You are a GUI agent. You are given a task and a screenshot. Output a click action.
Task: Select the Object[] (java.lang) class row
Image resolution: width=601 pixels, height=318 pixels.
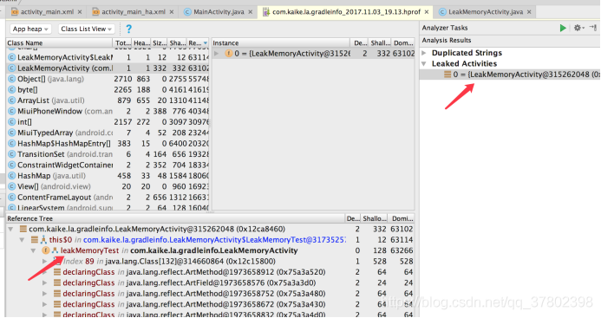pyautogui.click(x=108, y=79)
